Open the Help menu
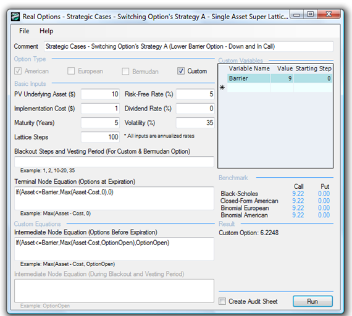 [x=46, y=31]
